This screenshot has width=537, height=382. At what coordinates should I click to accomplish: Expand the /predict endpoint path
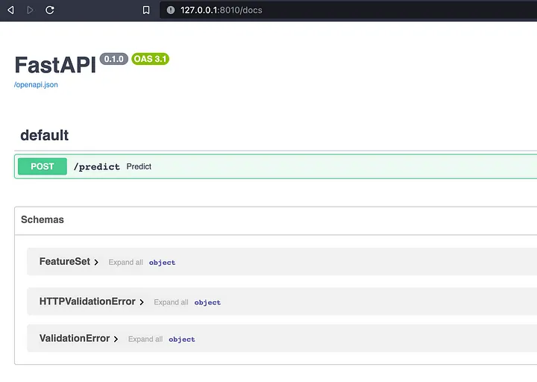[x=96, y=167]
